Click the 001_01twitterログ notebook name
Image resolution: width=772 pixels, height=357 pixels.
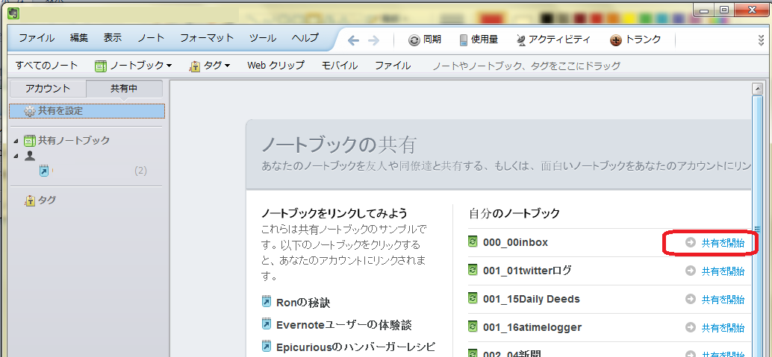coord(527,271)
